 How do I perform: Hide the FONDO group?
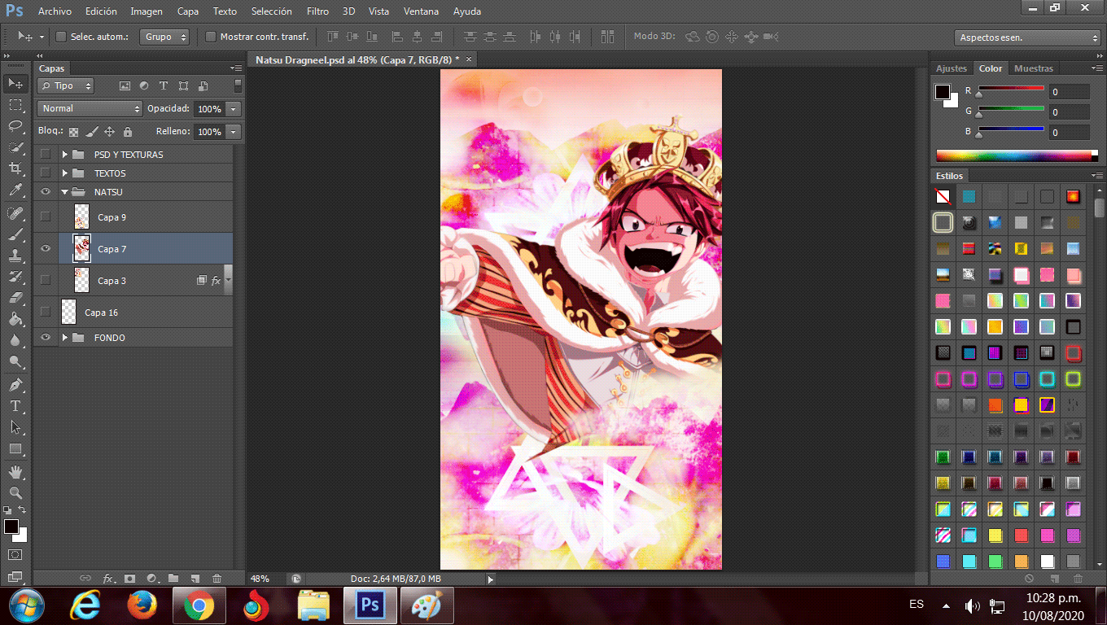(46, 337)
